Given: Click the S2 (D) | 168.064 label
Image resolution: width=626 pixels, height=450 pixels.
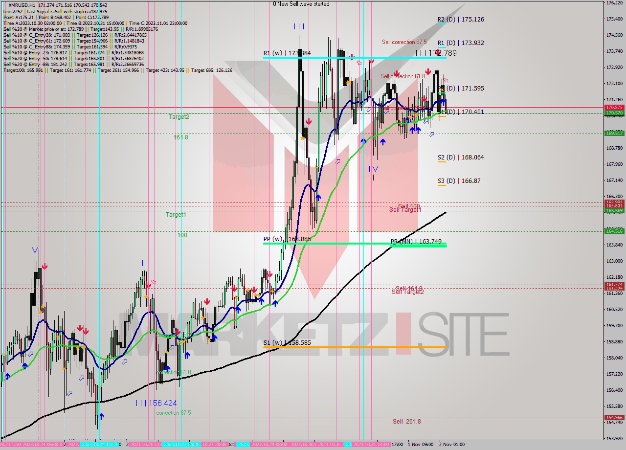Looking at the screenshot, I should 461,157.
